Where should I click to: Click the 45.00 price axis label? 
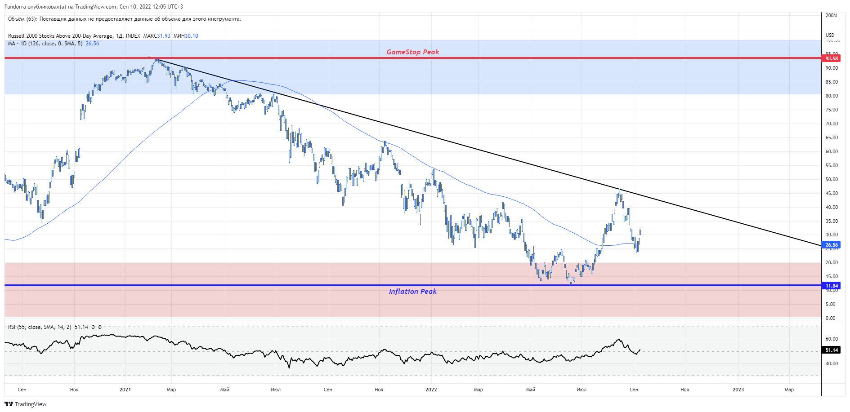click(832, 193)
